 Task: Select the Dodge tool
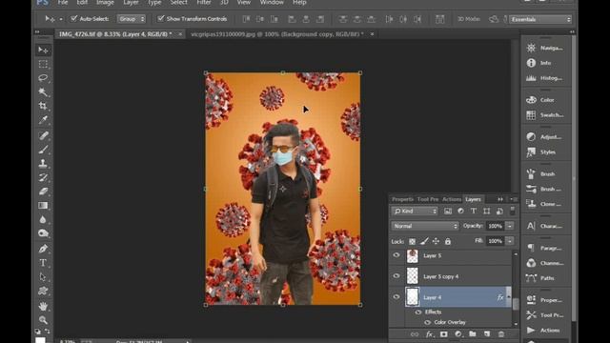[x=43, y=233]
